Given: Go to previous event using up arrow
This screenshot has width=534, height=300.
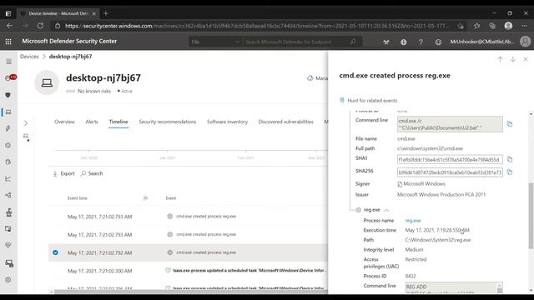Looking at the screenshot, I should 500,59.
